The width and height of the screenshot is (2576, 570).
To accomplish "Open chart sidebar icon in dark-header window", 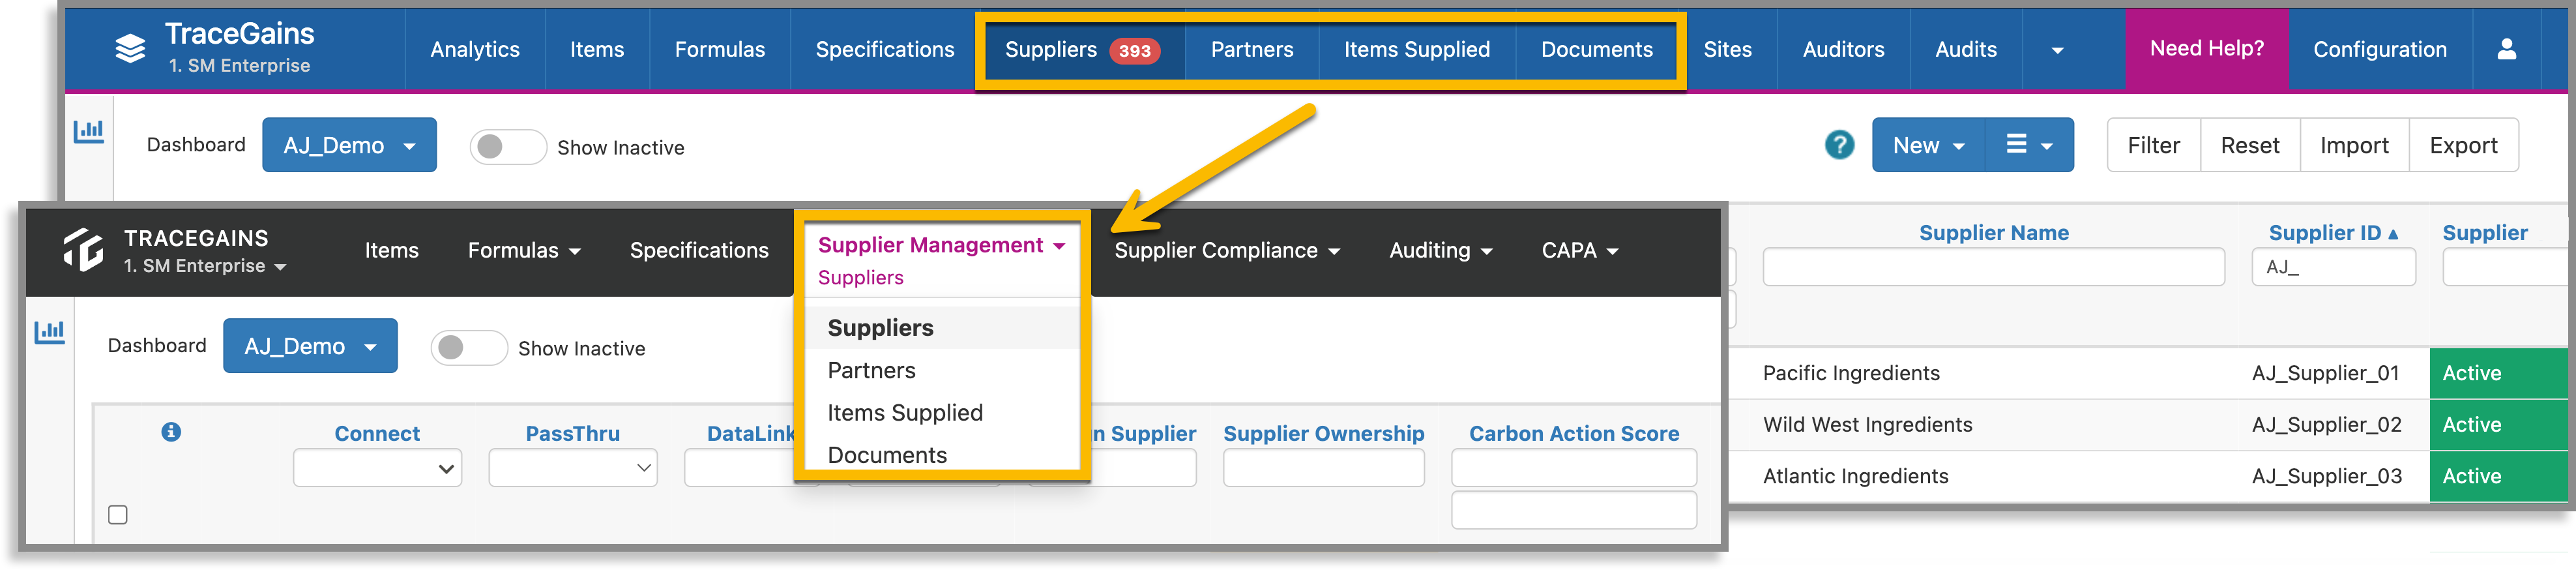I will (x=50, y=332).
